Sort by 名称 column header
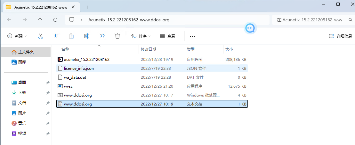This screenshot has width=355, height=145. coord(65,49)
